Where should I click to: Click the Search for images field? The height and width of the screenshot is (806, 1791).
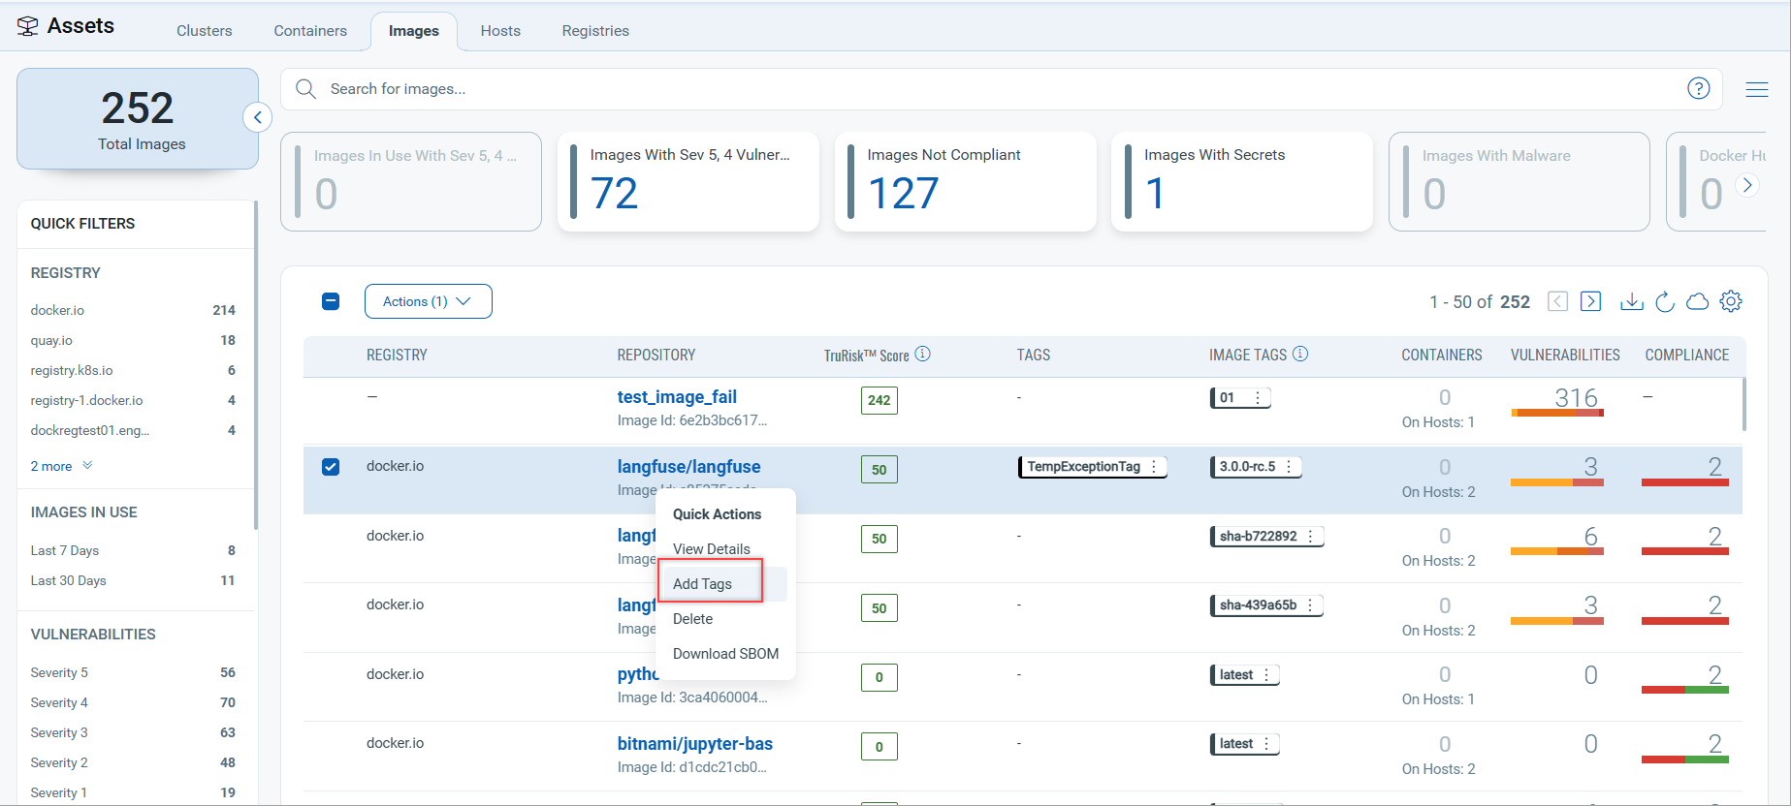click(1001, 89)
